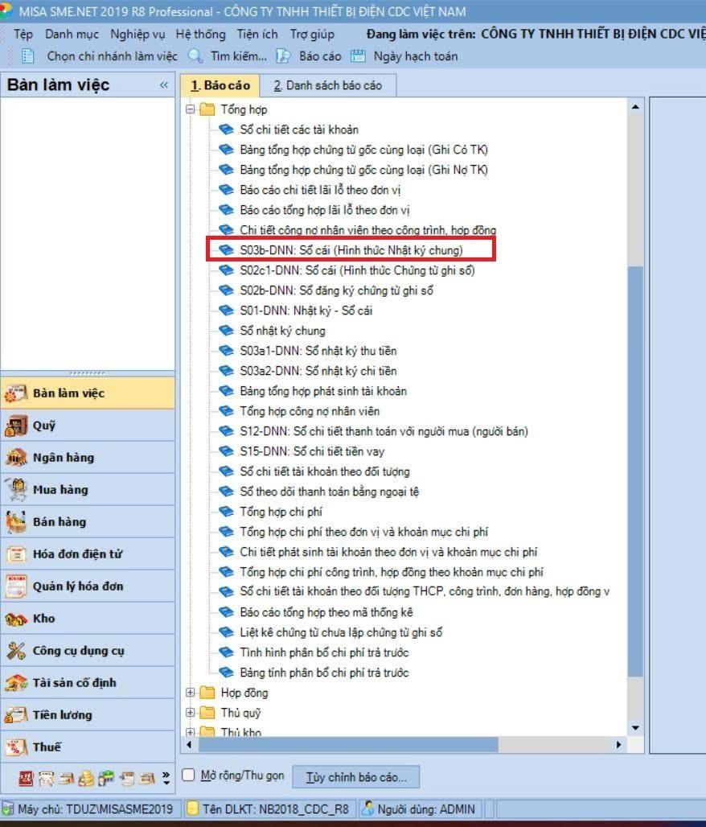This screenshot has height=827, width=706.
Task: Click the Ngày hạch toán calendar icon
Action: coord(358,56)
